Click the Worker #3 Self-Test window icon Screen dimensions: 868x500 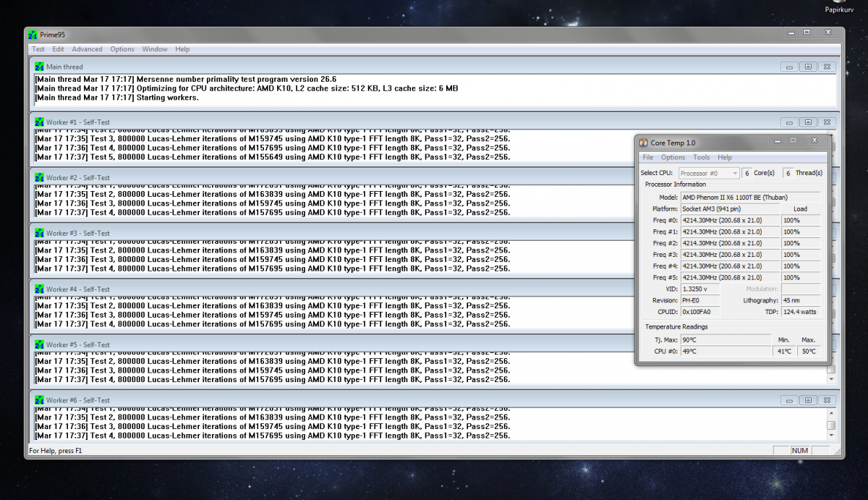pos(40,234)
